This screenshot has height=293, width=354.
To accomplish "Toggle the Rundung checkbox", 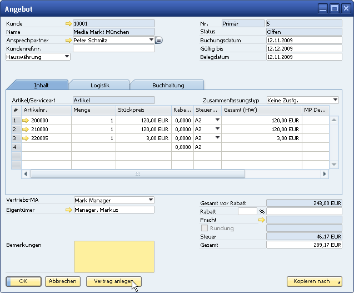I will [205, 229].
